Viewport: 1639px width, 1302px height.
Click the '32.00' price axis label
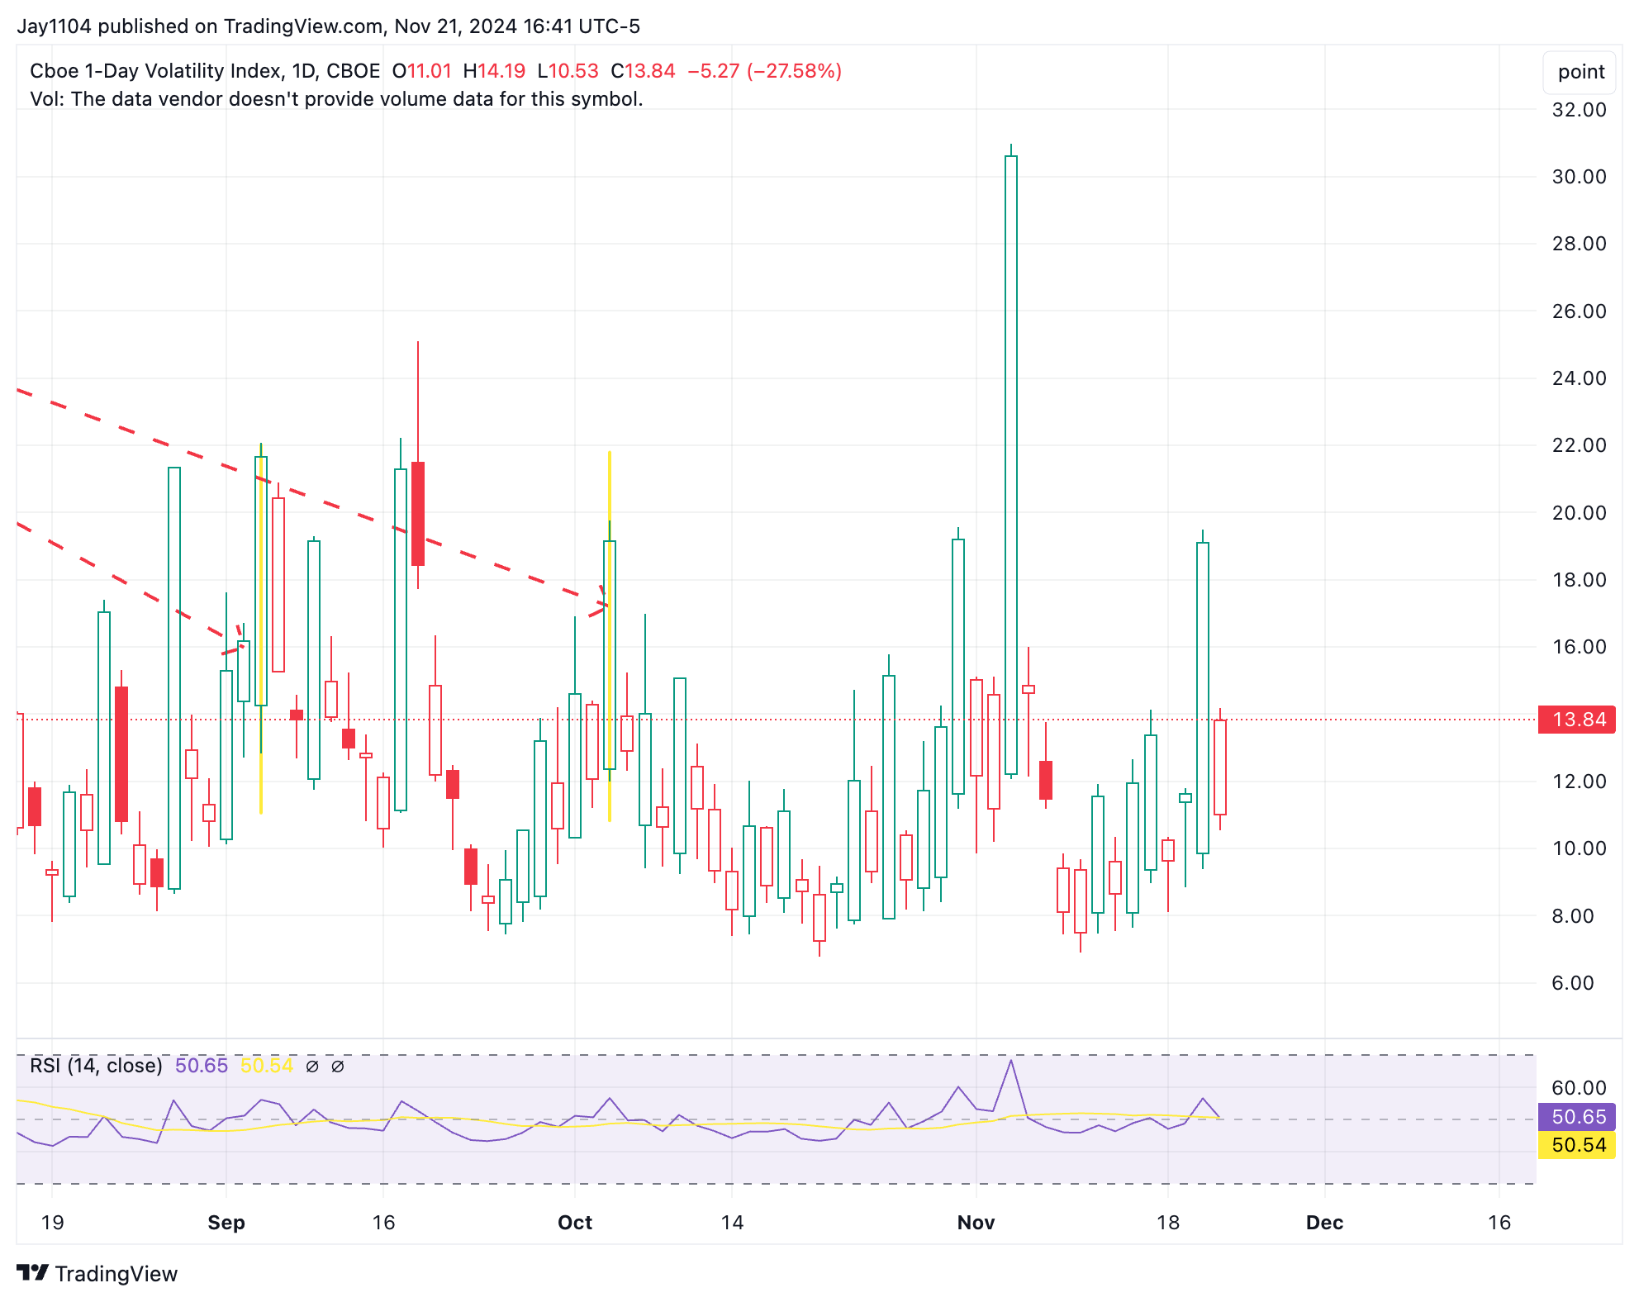click(1579, 110)
